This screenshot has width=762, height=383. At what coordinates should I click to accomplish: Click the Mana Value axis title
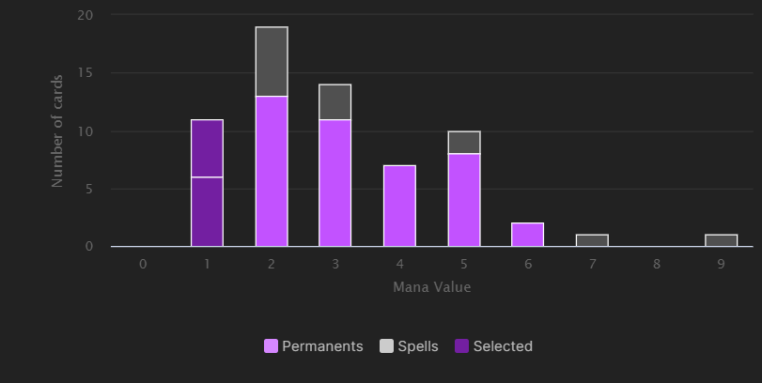(431, 287)
